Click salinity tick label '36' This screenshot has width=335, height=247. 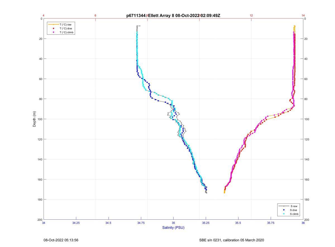(x=303, y=223)
